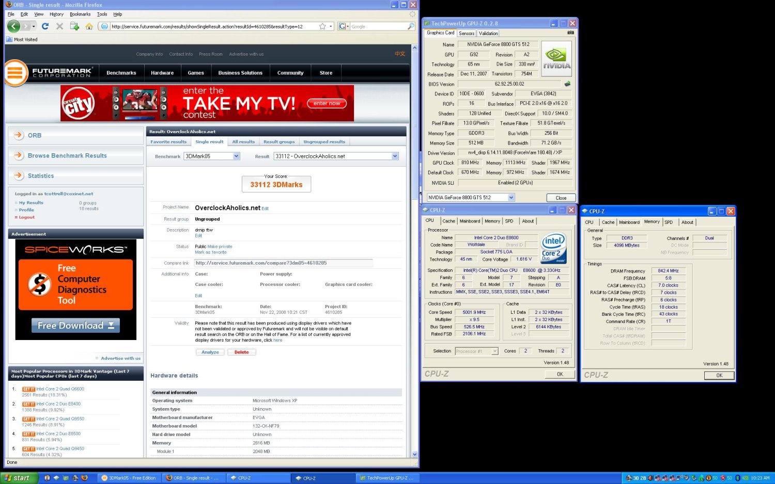Click the compare link text field
The height and width of the screenshot is (484, 775).
[284, 263]
